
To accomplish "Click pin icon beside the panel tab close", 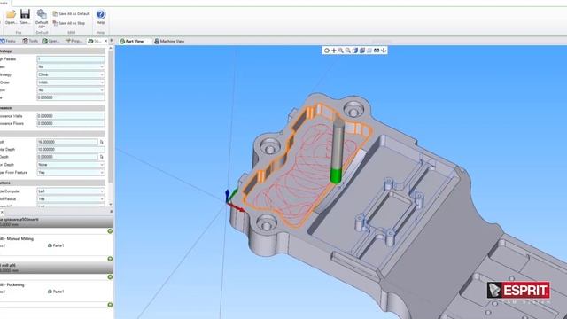I will point(112,41).
